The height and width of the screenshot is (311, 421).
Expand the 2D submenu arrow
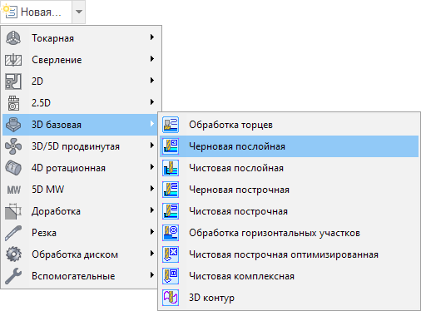152,81
